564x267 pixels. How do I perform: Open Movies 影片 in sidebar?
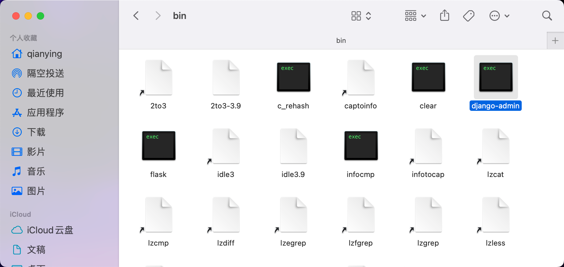point(29,152)
